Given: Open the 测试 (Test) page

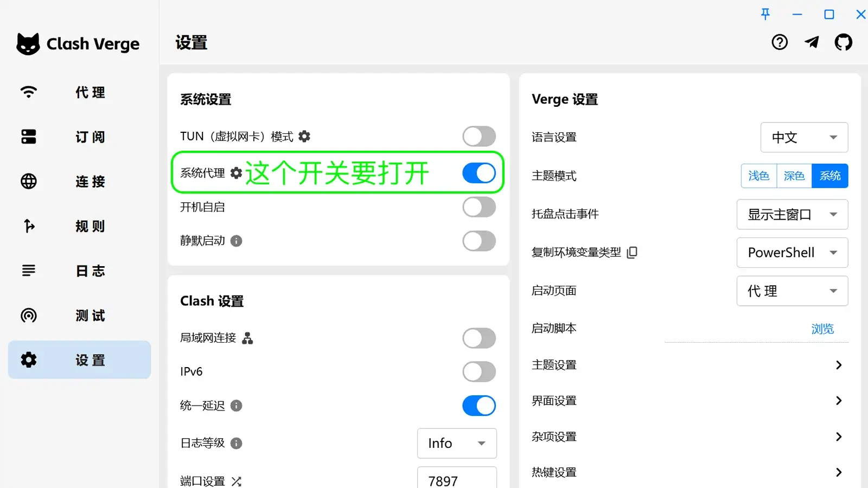Looking at the screenshot, I should 79,315.
